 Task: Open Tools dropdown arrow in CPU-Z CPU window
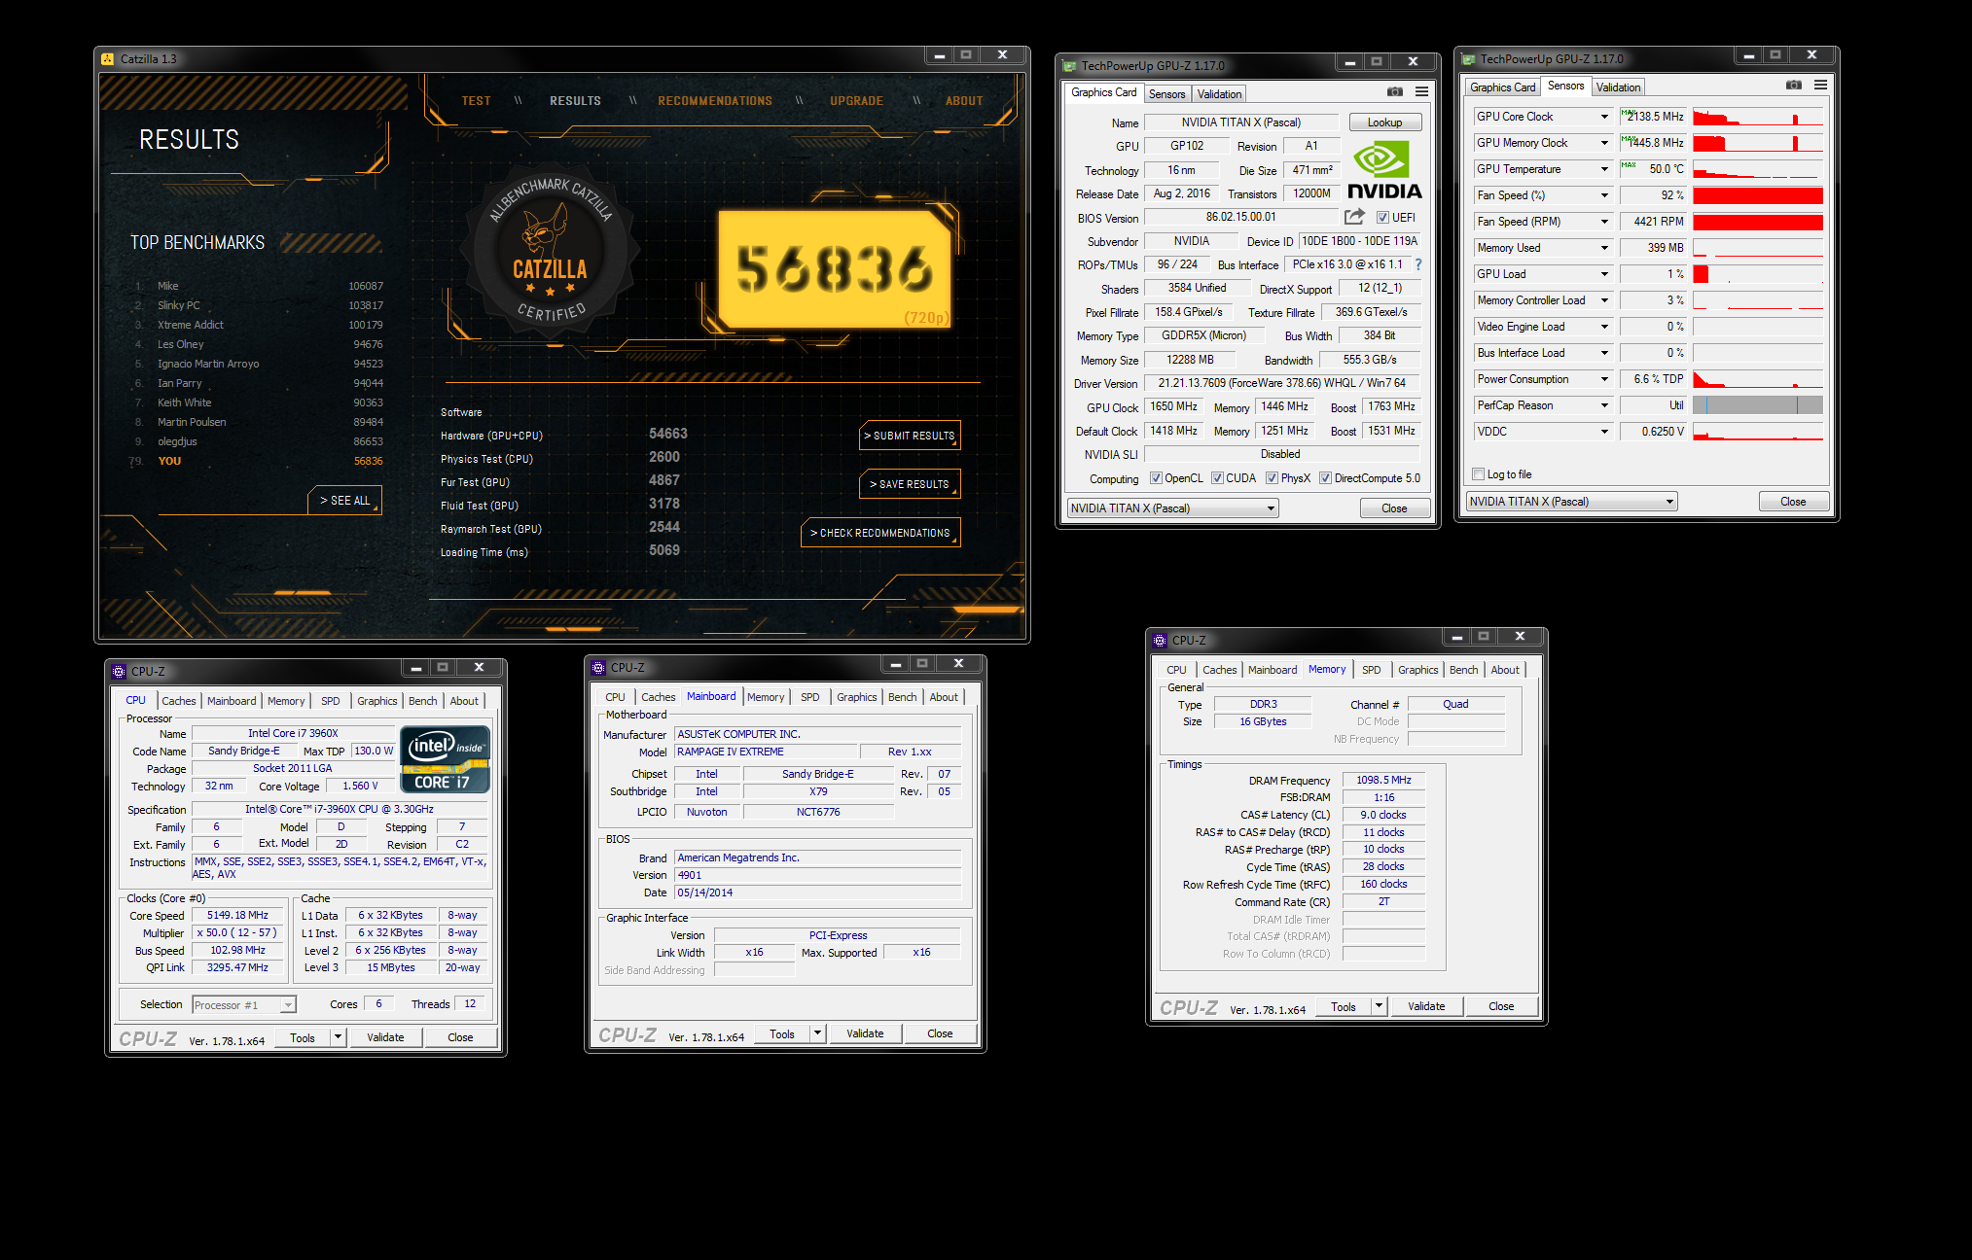338,1037
